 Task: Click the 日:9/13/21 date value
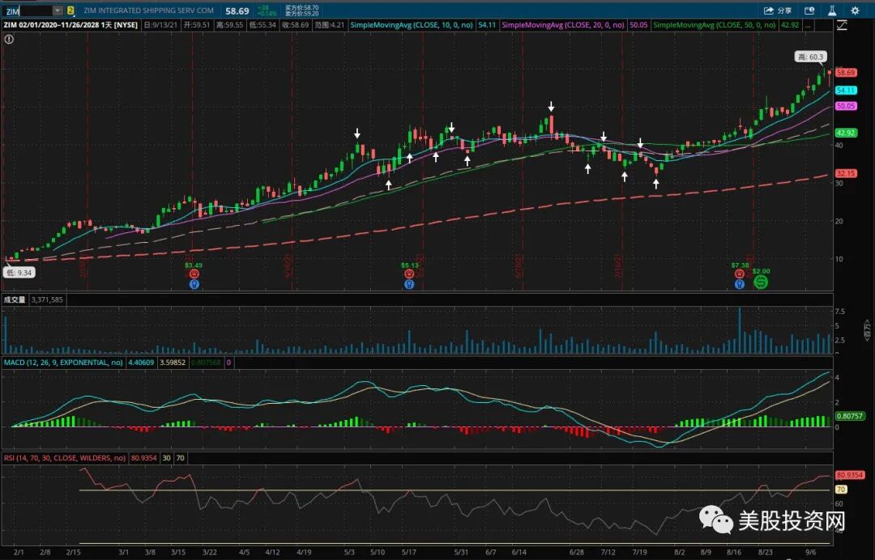coord(160,25)
